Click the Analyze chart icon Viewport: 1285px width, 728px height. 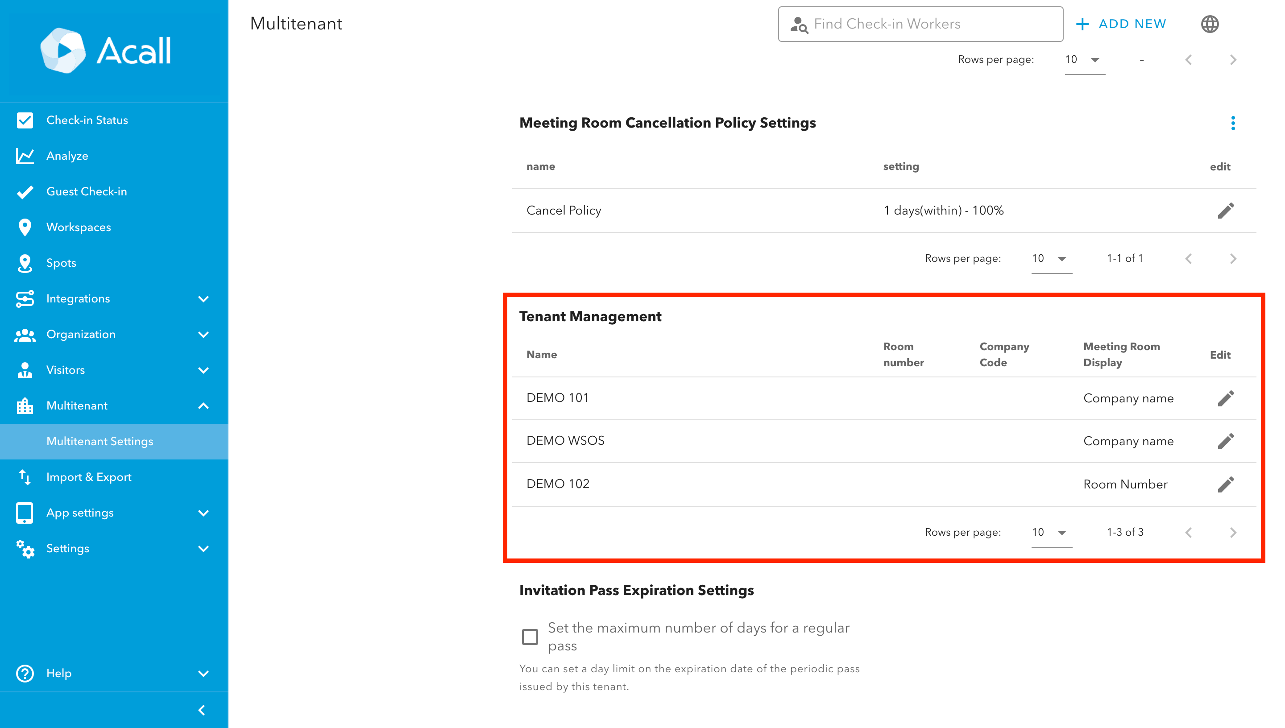(x=25, y=156)
